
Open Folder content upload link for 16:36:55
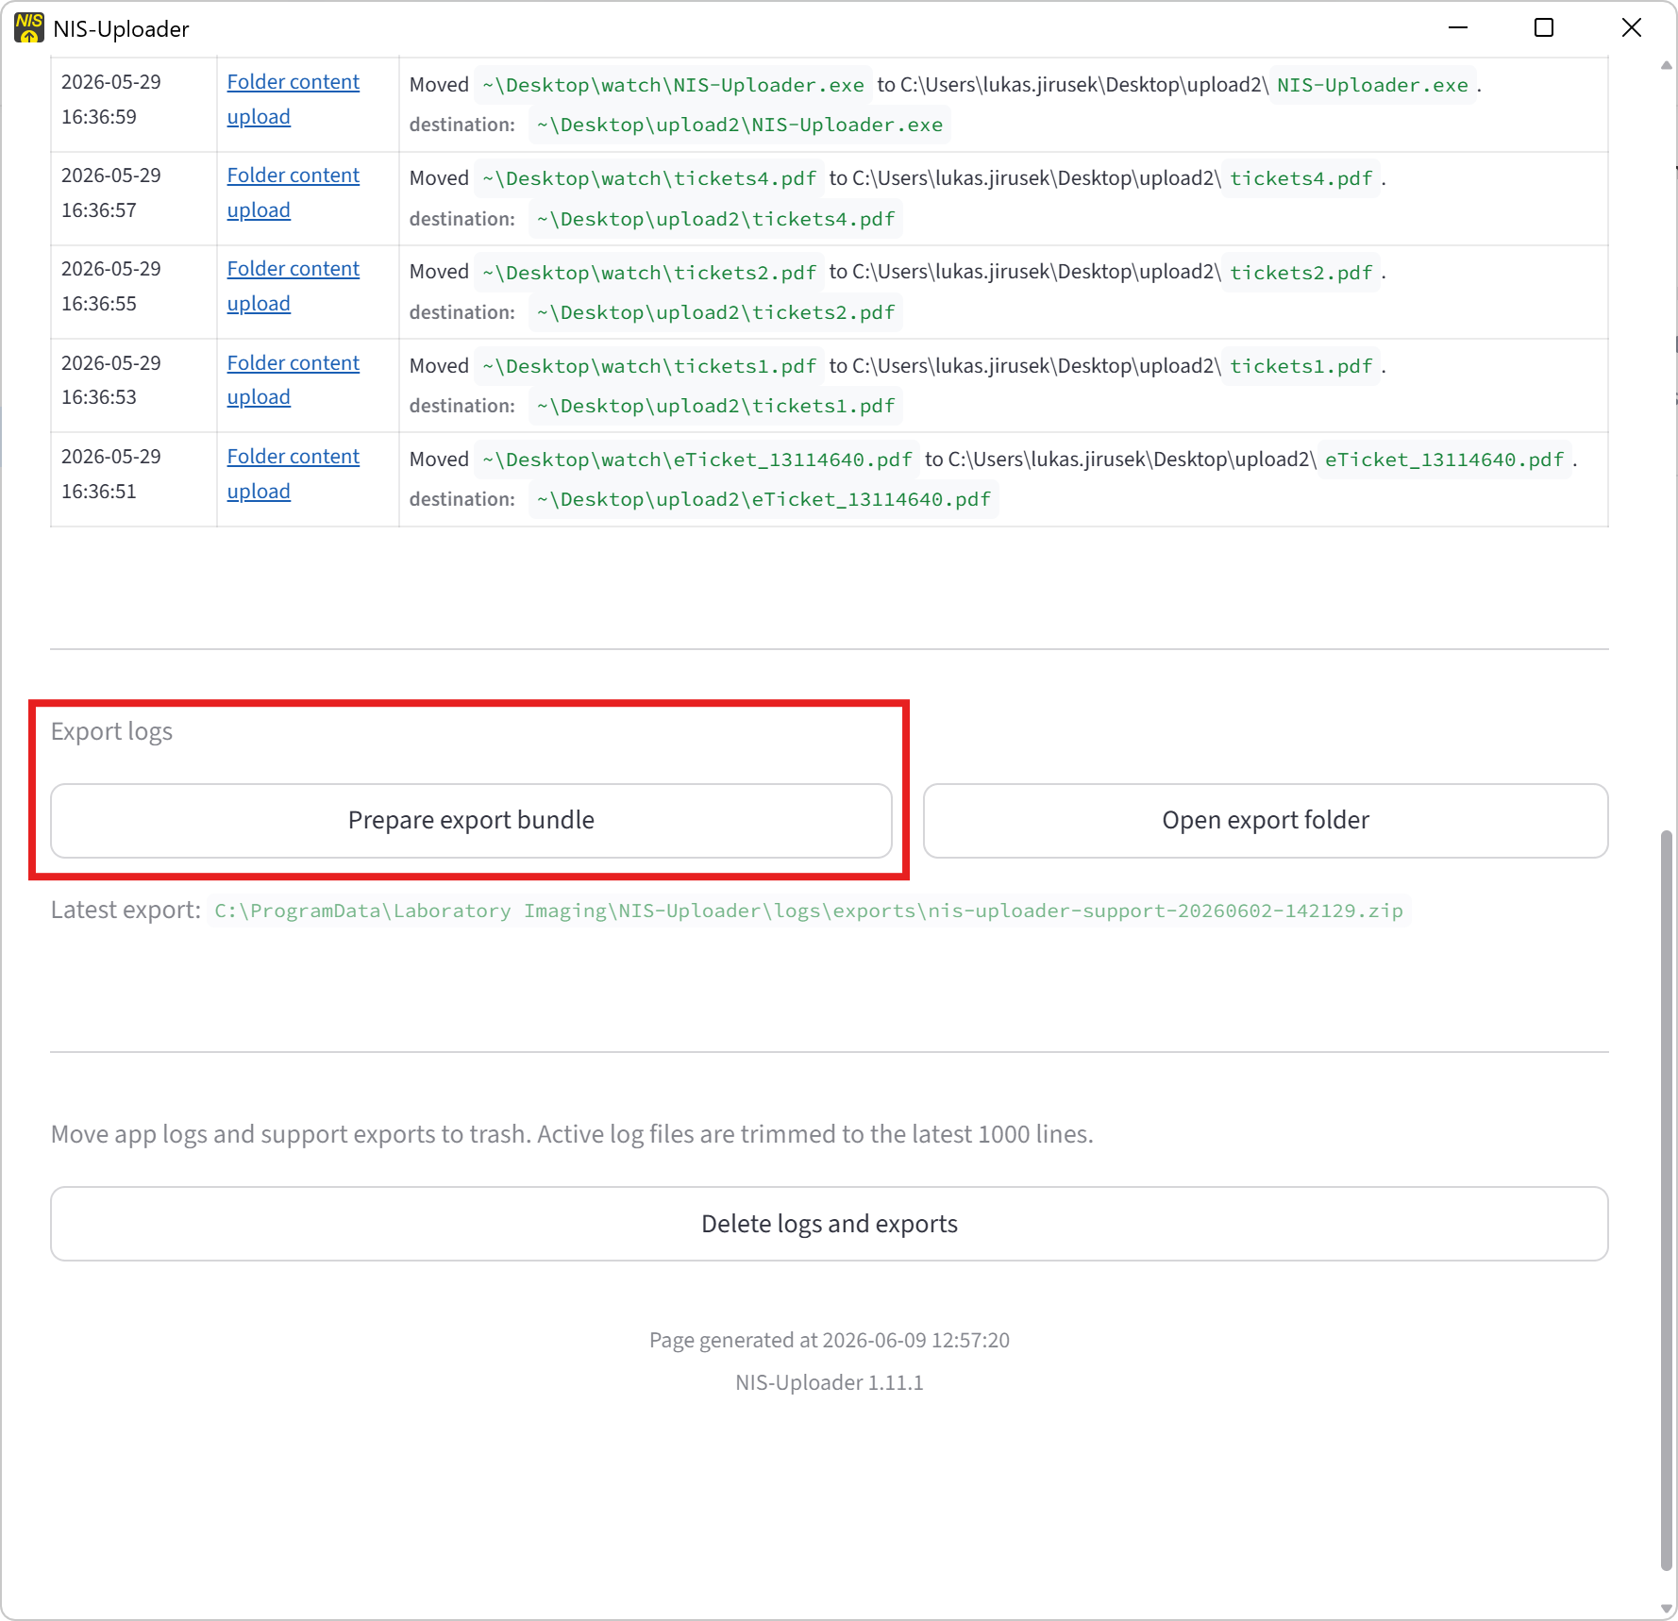293,286
